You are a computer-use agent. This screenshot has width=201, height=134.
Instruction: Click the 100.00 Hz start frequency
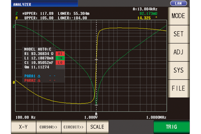[26, 117]
